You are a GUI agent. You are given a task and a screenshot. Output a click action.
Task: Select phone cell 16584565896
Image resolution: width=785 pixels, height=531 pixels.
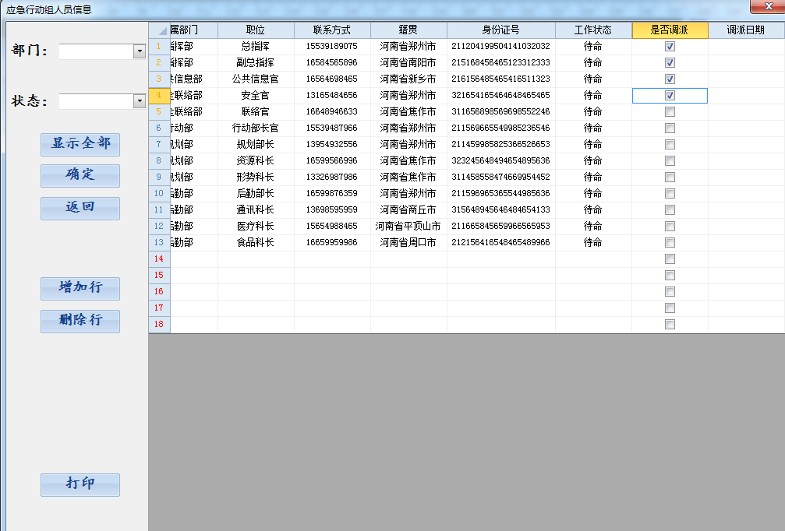click(x=332, y=62)
